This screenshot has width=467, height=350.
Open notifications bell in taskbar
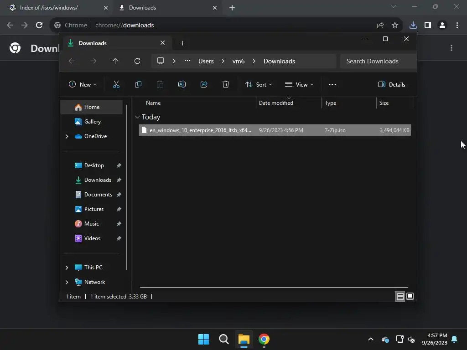(x=455, y=339)
